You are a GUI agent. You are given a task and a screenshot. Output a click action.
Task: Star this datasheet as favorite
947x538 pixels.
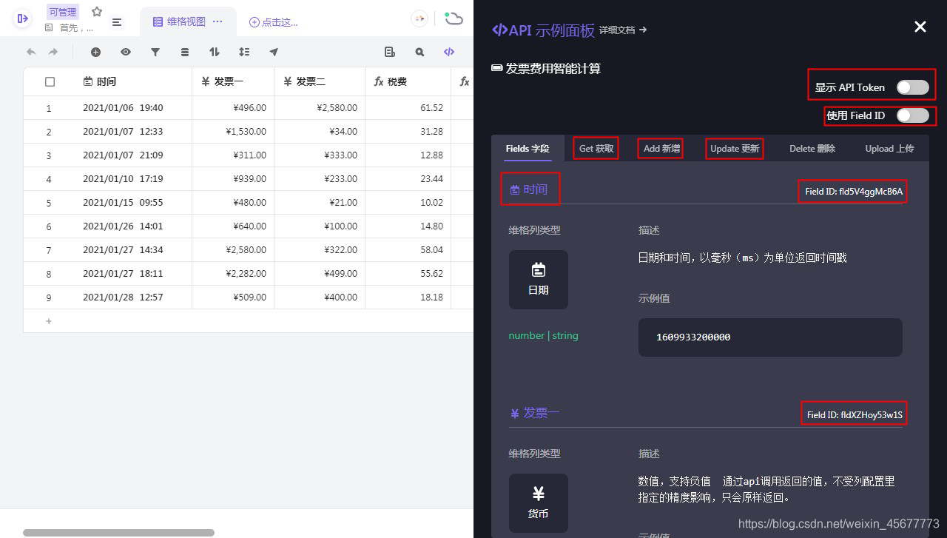(x=97, y=12)
